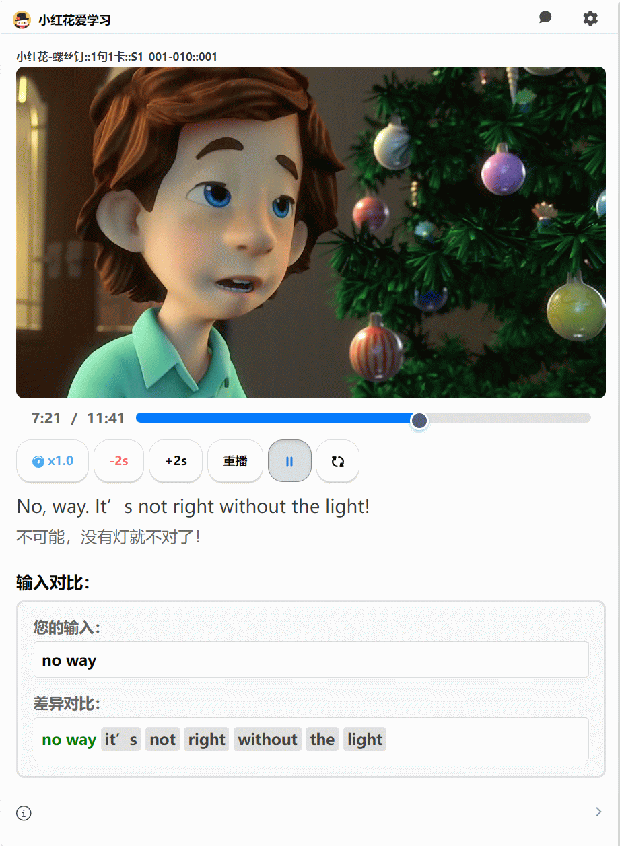
Task: Click the info icon at bottom
Action: point(24,813)
